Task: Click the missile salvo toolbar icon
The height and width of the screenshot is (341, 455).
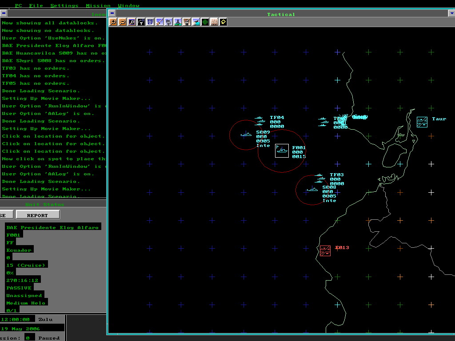Action: [x=214, y=22]
